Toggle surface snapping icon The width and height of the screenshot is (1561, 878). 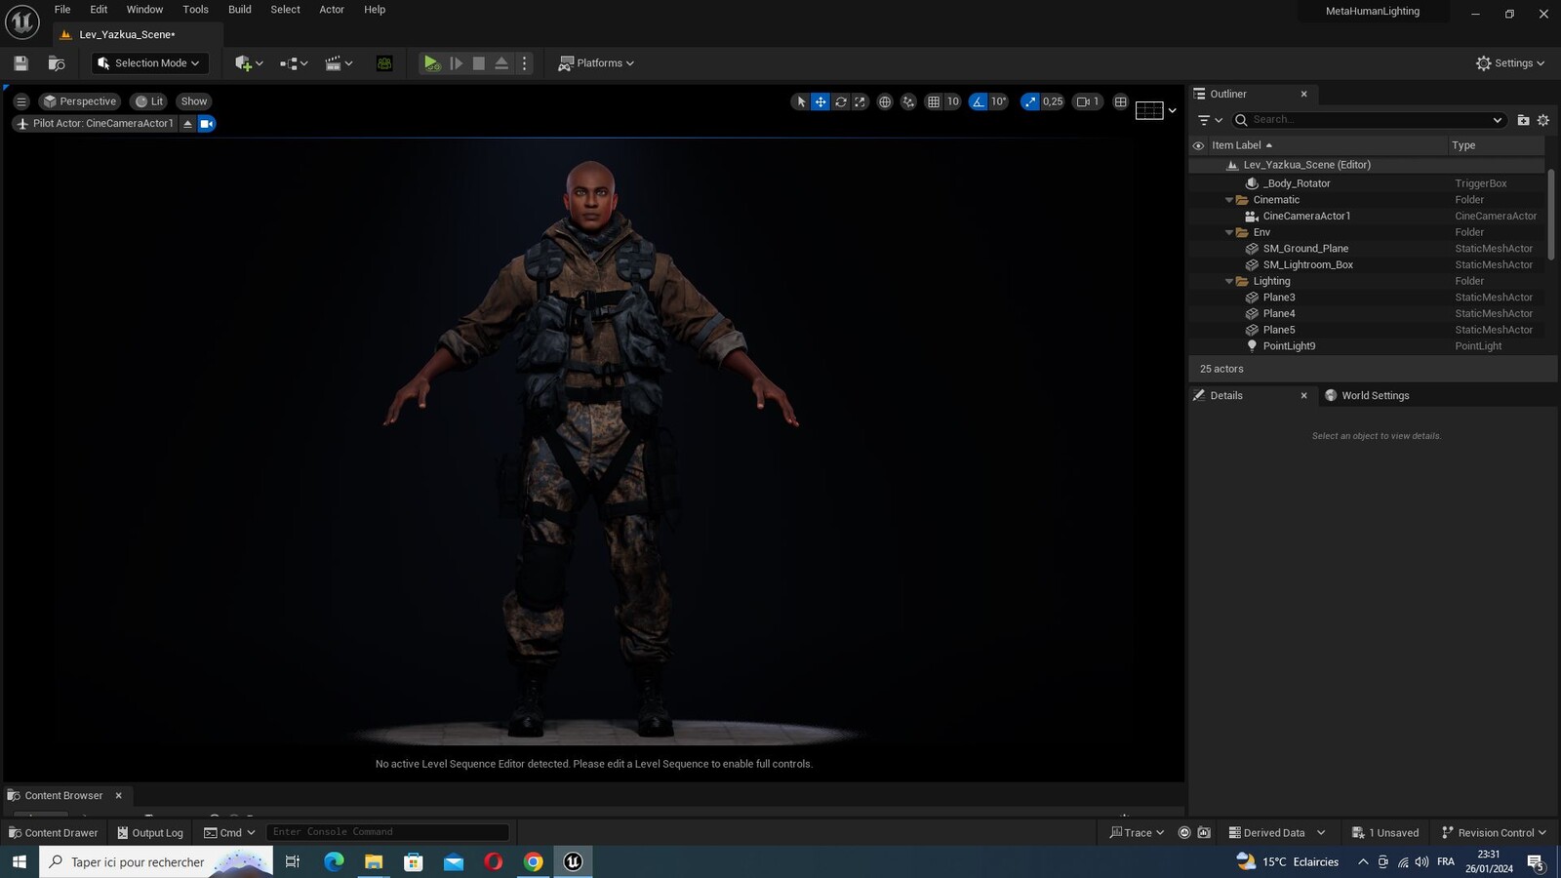908,101
